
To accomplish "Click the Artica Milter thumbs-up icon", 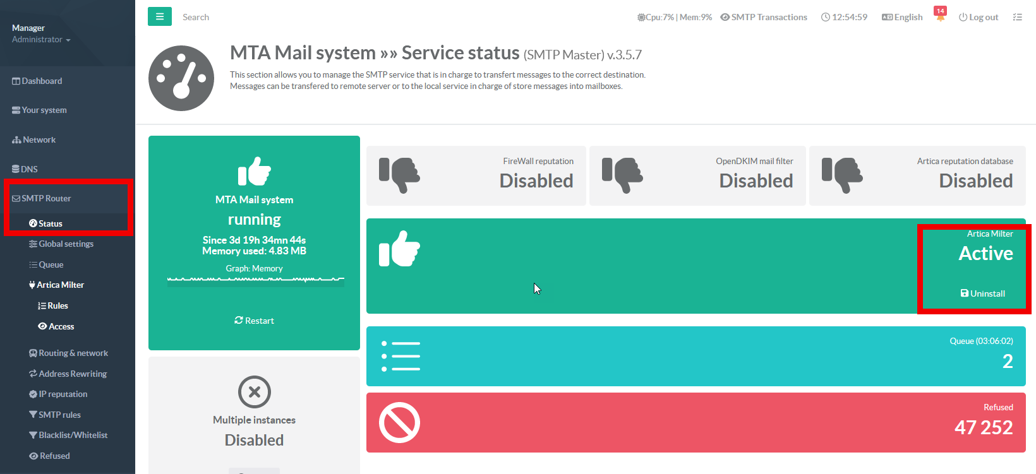I will tap(399, 249).
